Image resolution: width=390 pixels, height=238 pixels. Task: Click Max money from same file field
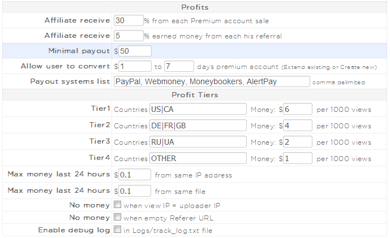135,191
